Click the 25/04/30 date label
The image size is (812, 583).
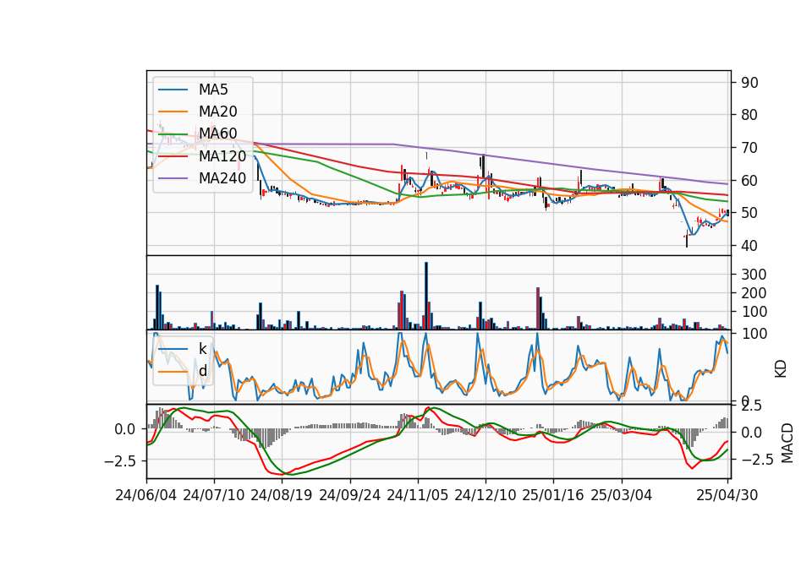[727, 495]
